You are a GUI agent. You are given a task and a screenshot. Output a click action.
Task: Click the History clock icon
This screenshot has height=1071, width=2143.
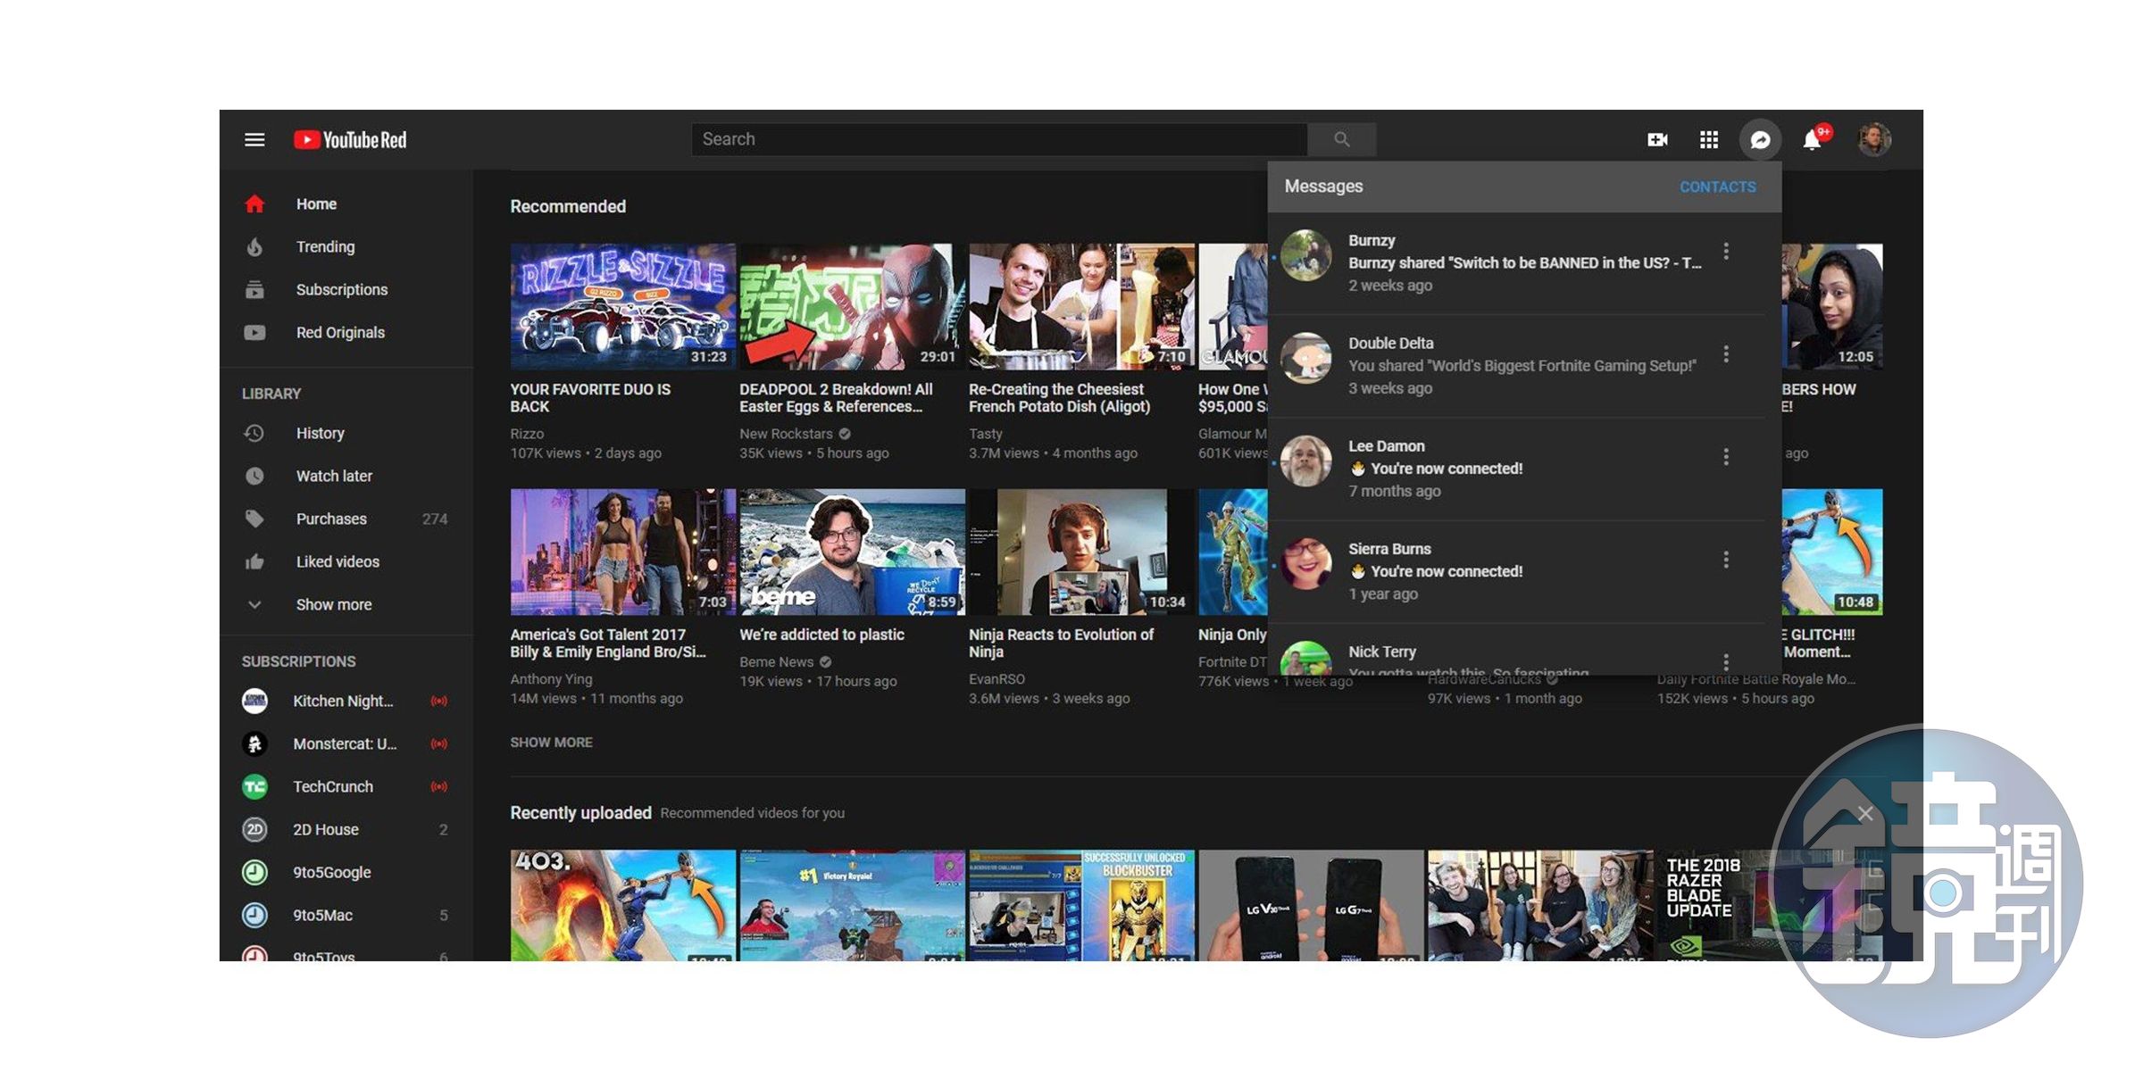(x=254, y=433)
